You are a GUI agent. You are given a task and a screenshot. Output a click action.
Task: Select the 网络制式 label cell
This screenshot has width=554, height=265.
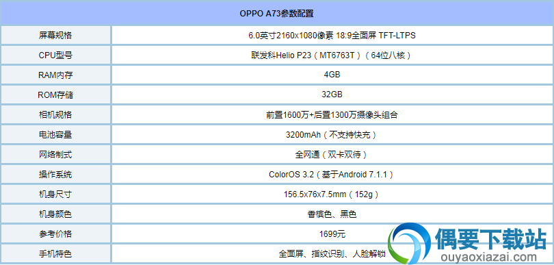56,154
